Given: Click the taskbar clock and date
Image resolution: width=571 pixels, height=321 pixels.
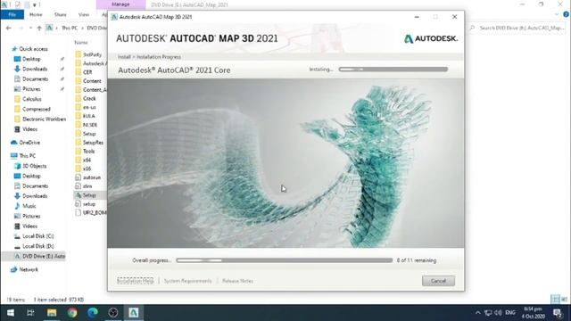Looking at the screenshot, I should click(x=534, y=313).
